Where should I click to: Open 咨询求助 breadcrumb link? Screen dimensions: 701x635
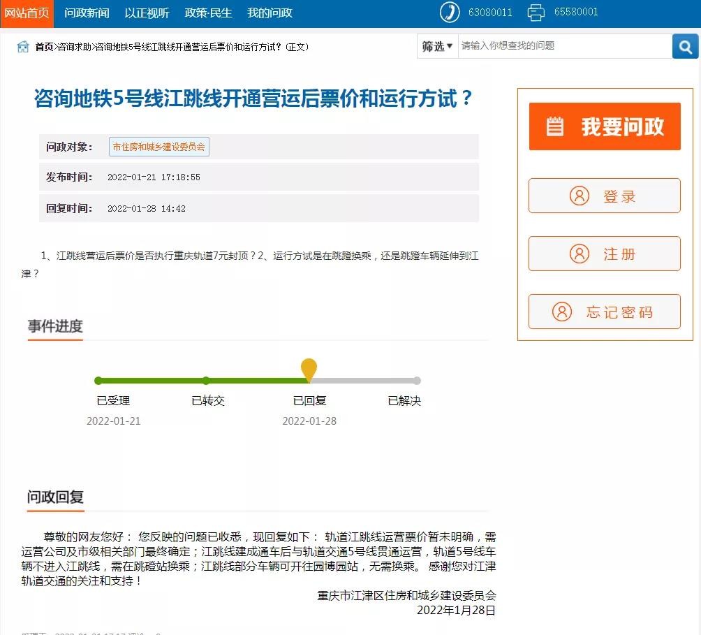[x=74, y=47]
